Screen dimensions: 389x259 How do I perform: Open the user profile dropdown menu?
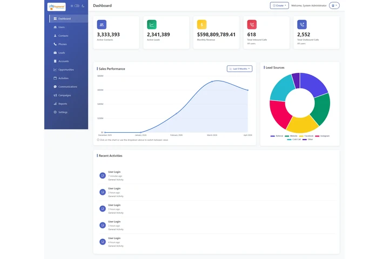click(x=334, y=5)
